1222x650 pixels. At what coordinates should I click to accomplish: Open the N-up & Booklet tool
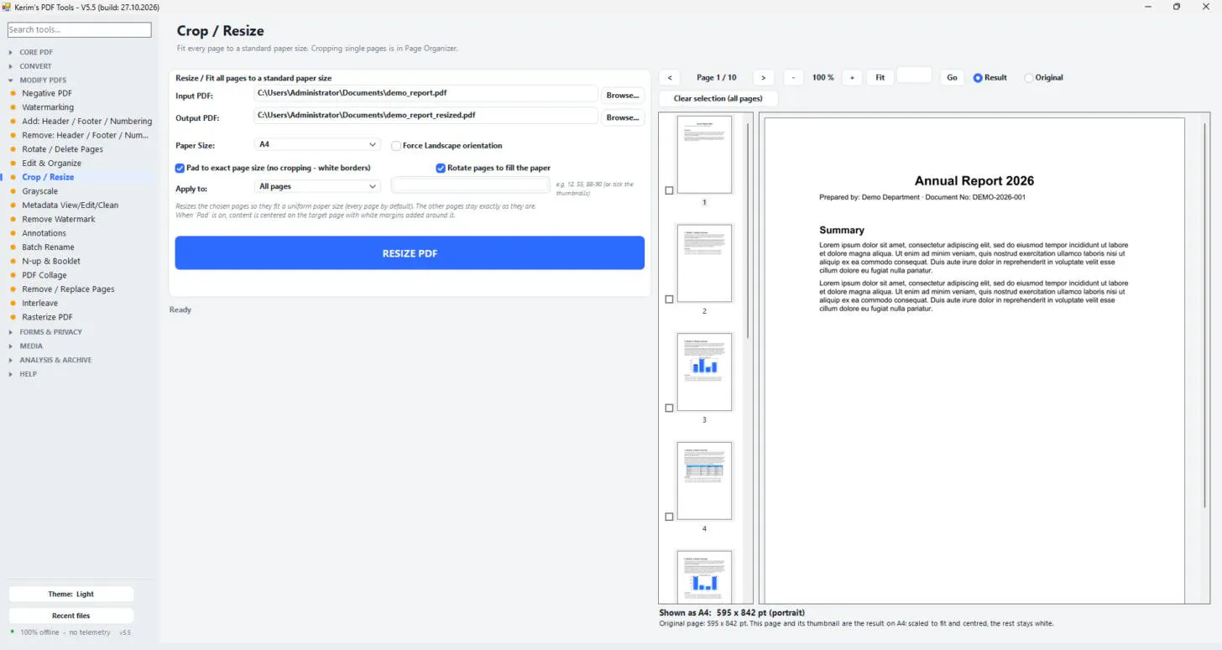coord(51,261)
